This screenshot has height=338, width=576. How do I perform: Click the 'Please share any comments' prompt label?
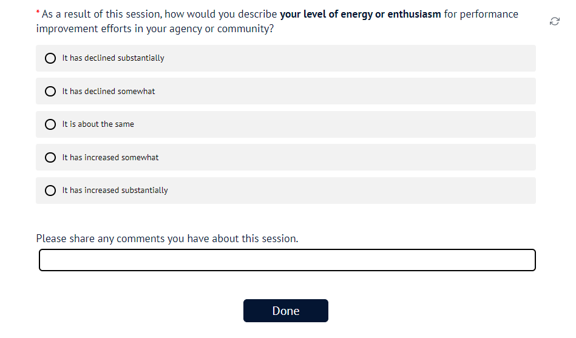point(167,238)
